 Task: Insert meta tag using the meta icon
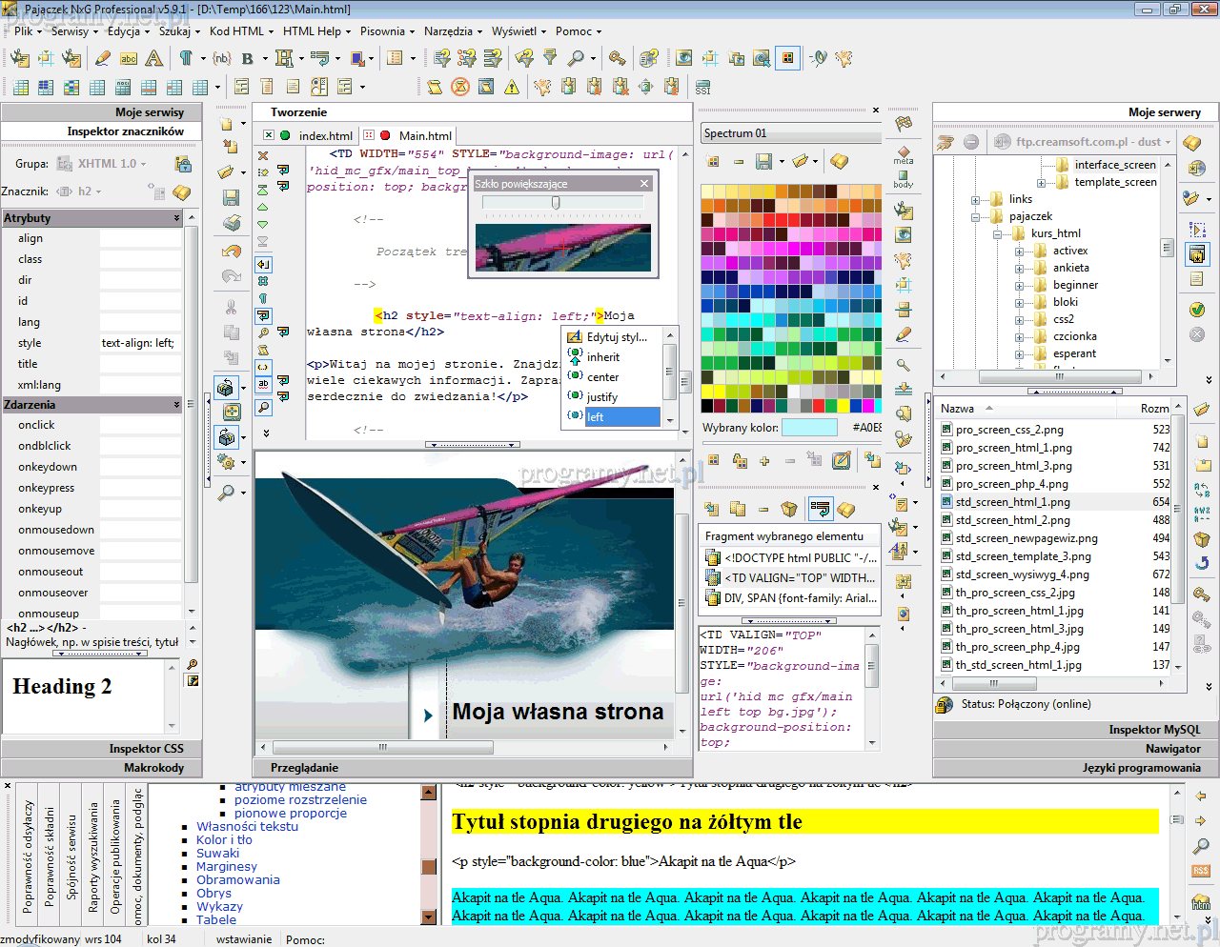(904, 152)
